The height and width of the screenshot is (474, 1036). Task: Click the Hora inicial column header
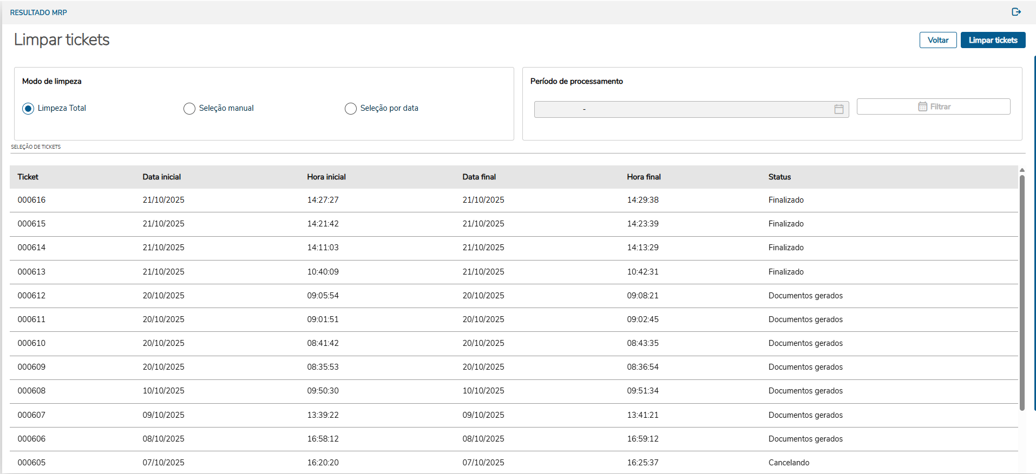click(326, 177)
